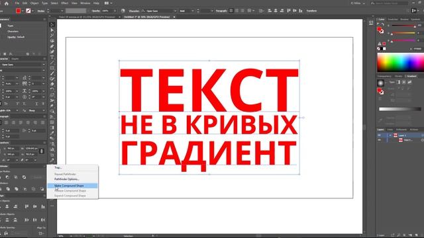
Task: Select the Pen tool
Action: tap(52, 46)
